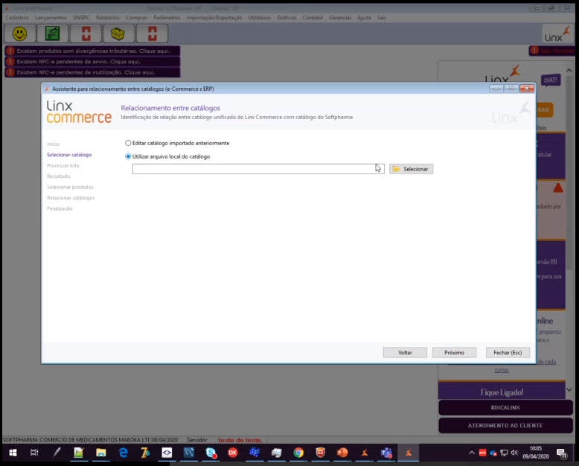Select 'Utilizar arquivo local do catálogo' radio

pos(128,156)
